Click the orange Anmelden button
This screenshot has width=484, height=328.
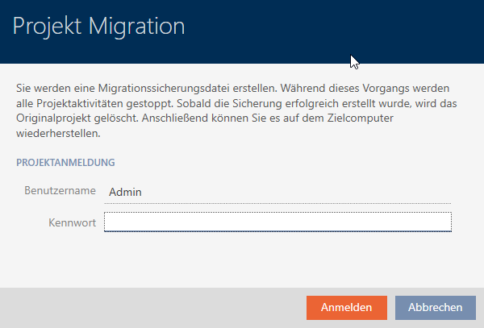click(346, 307)
